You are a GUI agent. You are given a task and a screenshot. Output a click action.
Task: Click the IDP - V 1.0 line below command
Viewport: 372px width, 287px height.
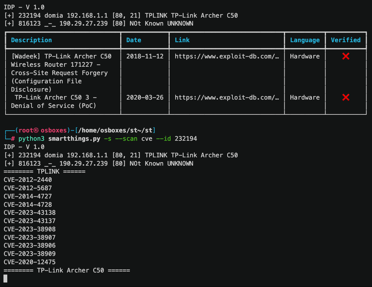24,147
